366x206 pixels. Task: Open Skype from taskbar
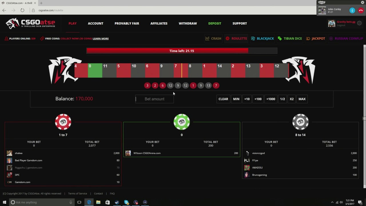(126, 202)
